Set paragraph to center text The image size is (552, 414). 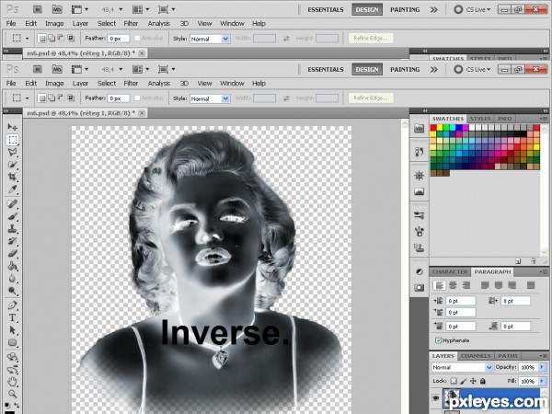click(453, 285)
